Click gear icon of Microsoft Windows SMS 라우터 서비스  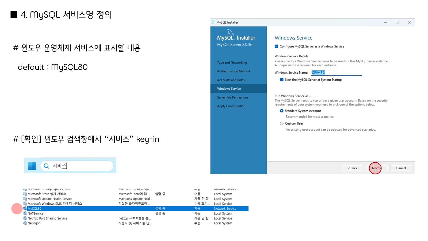point(25,204)
